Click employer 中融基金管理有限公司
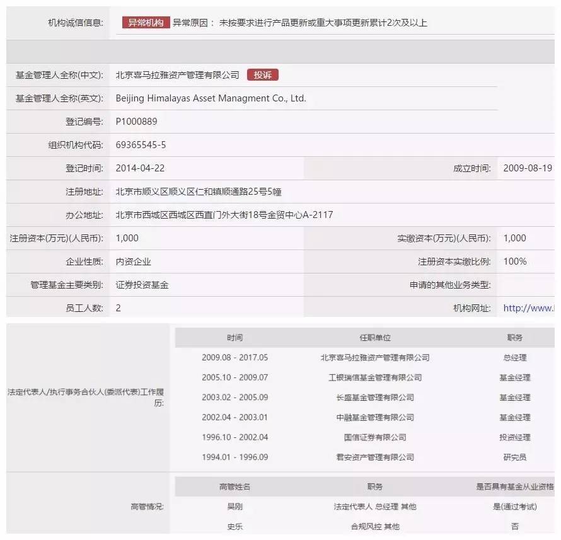 pyautogui.click(x=375, y=417)
